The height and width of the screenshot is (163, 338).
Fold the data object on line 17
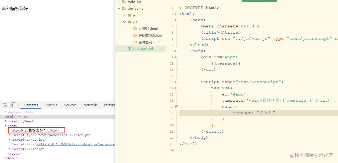click(177, 107)
